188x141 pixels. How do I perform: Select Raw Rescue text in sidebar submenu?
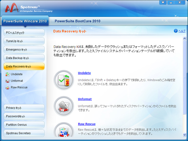click(x=19, y=87)
